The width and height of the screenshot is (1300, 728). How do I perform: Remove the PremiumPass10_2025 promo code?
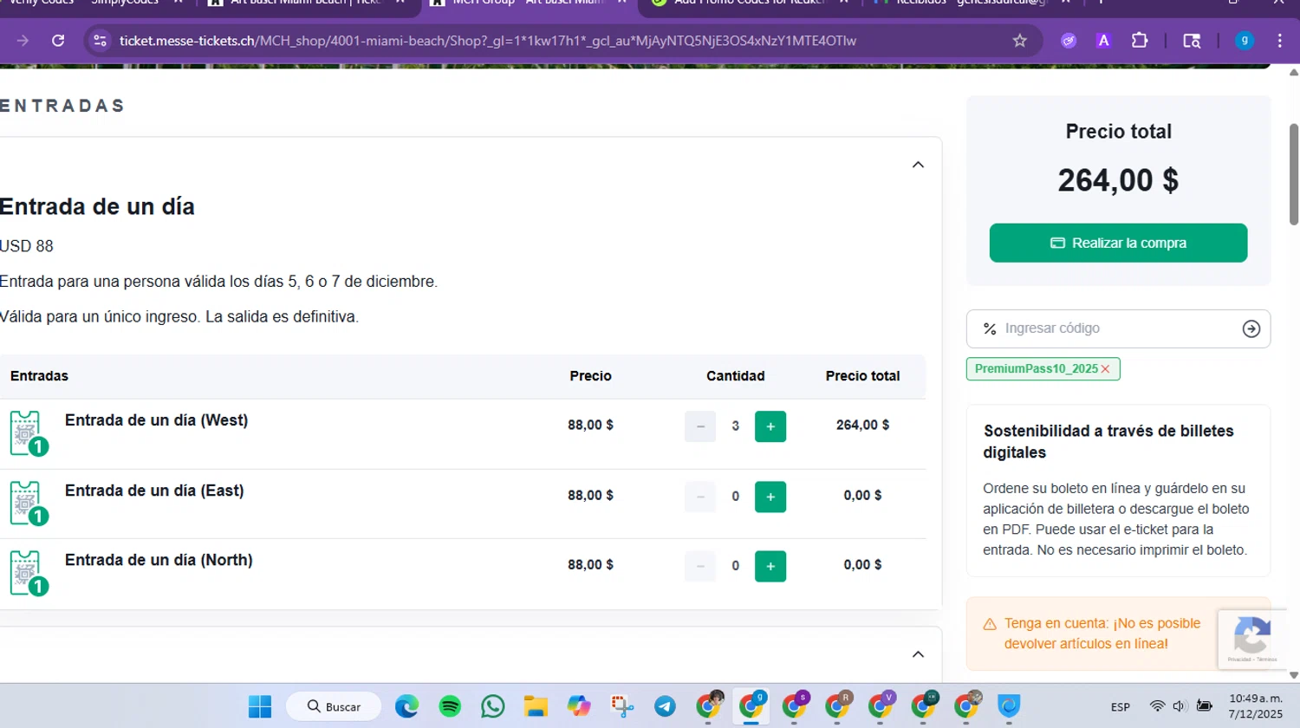[1105, 369]
